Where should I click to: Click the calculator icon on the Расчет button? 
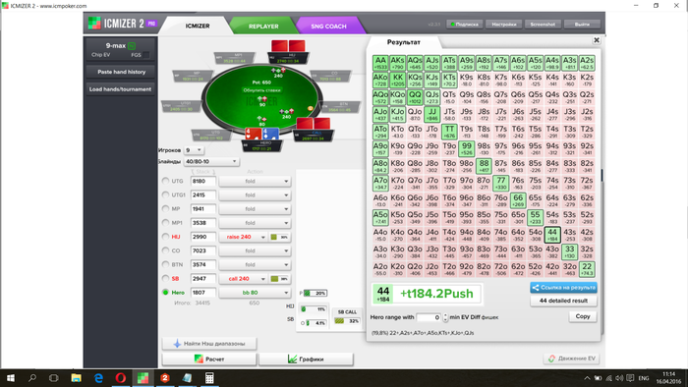(199, 359)
